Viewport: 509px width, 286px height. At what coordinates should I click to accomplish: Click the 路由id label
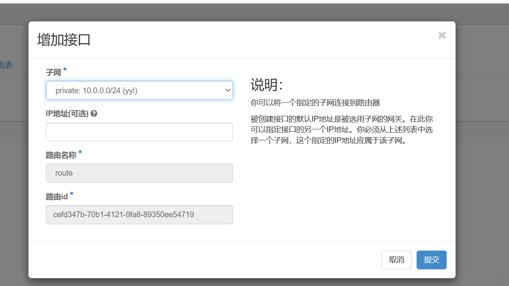(57, 197)
